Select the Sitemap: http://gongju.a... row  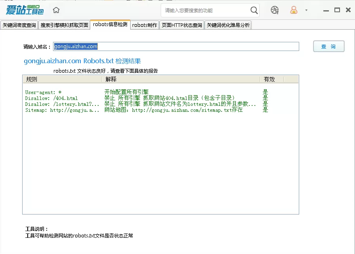[x=161, y=110]
